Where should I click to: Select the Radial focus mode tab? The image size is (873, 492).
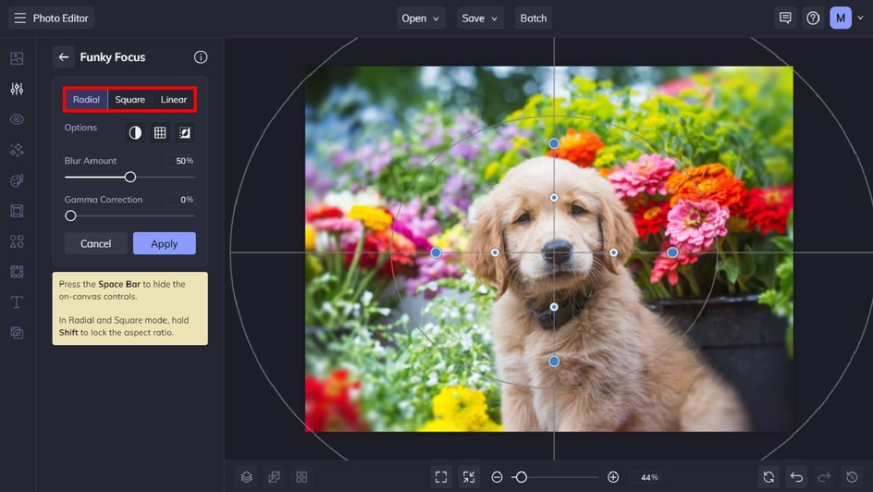86,100
